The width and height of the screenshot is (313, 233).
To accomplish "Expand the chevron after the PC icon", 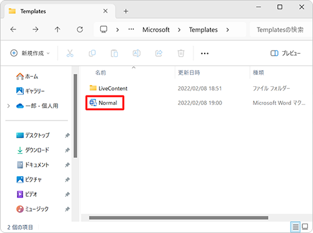I will click(x=118, y=30).
